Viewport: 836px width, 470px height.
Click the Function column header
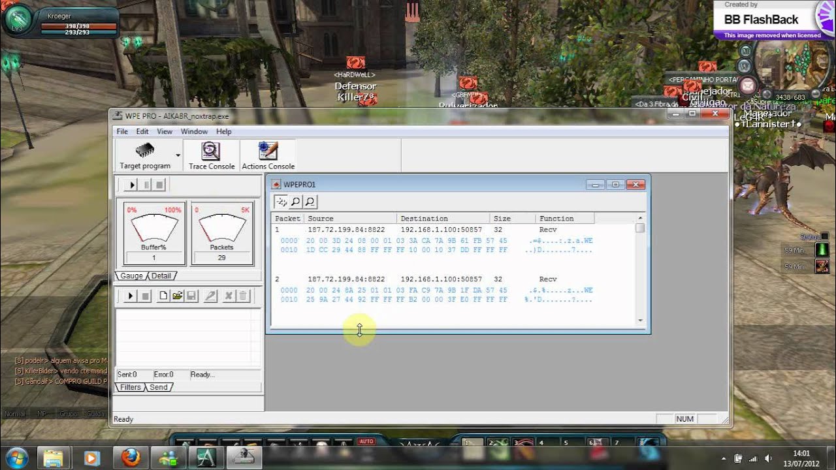[x=565, y=219]
